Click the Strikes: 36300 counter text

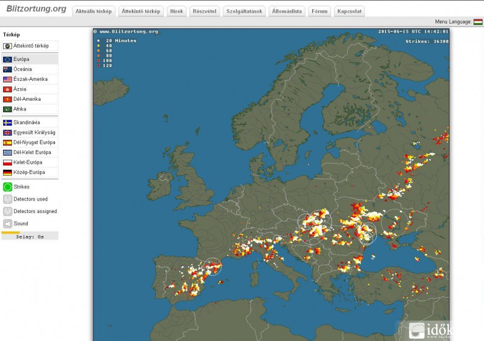(427, 41)
